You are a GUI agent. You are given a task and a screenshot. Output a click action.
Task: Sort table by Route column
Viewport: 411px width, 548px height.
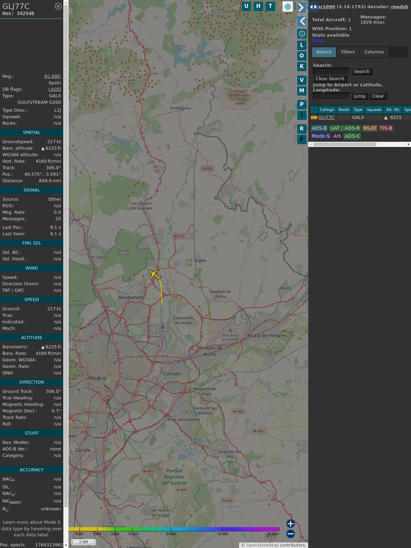pyautogui.click(x=344, y=110)
